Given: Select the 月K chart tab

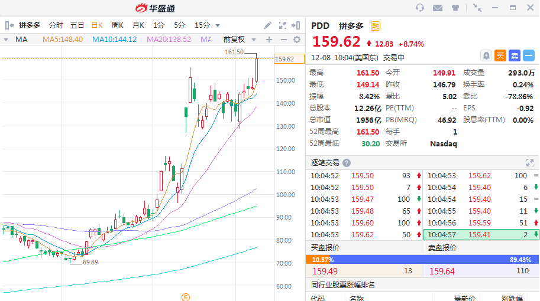Looking at the screenshot, I should 138,25.
